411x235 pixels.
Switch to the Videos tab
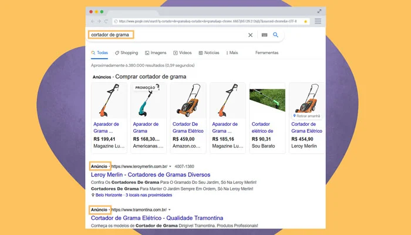[x=183, y=53]
